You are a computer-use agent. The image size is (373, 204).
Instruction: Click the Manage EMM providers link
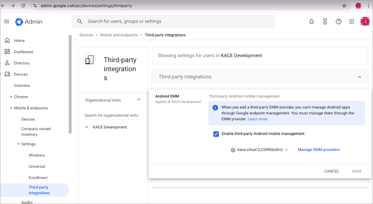[x=318, y=150]
